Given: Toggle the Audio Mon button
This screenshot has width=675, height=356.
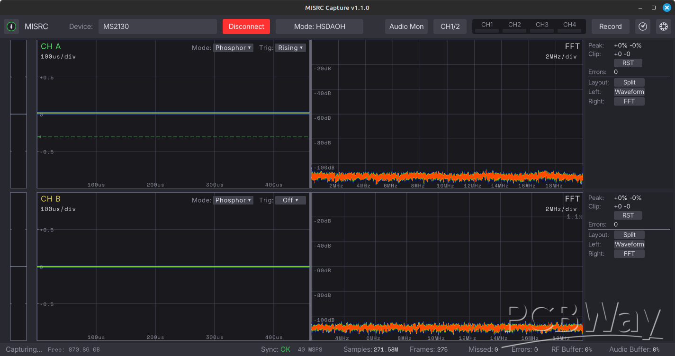Looking at the screenshot, I should click(406, 27).
